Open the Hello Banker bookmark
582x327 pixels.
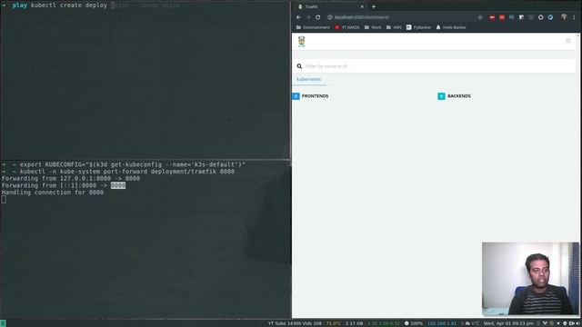pyautogui.click(x=451, y=27)
